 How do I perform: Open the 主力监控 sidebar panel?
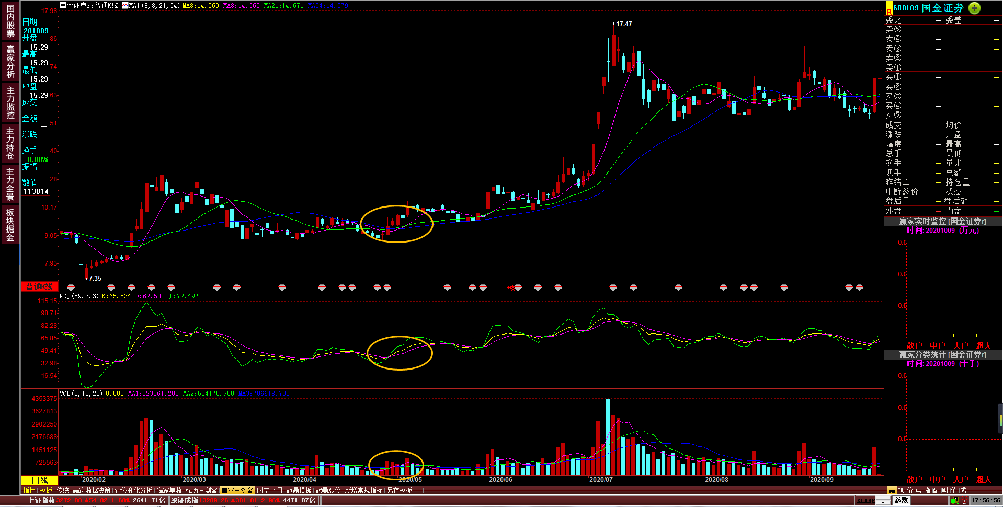click(x=10, y=102)
